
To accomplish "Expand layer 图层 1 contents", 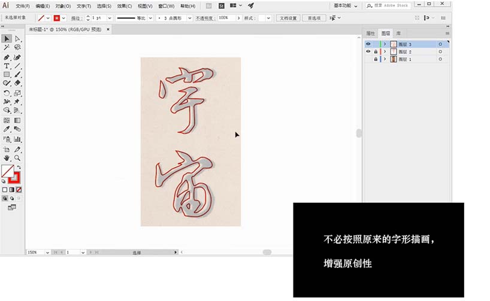I will click(385, 59).
